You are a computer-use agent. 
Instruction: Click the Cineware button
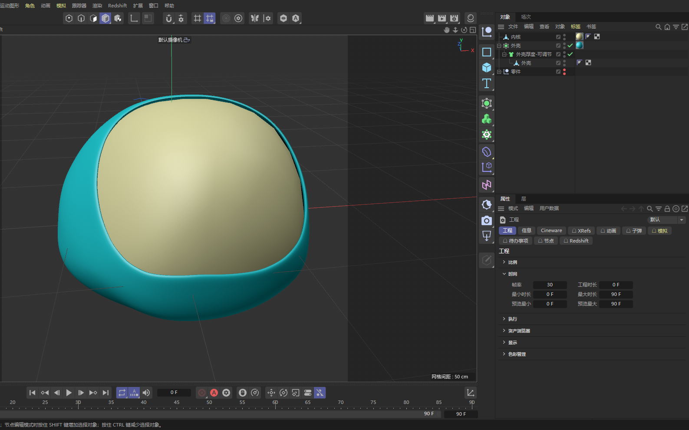(551, 230)
